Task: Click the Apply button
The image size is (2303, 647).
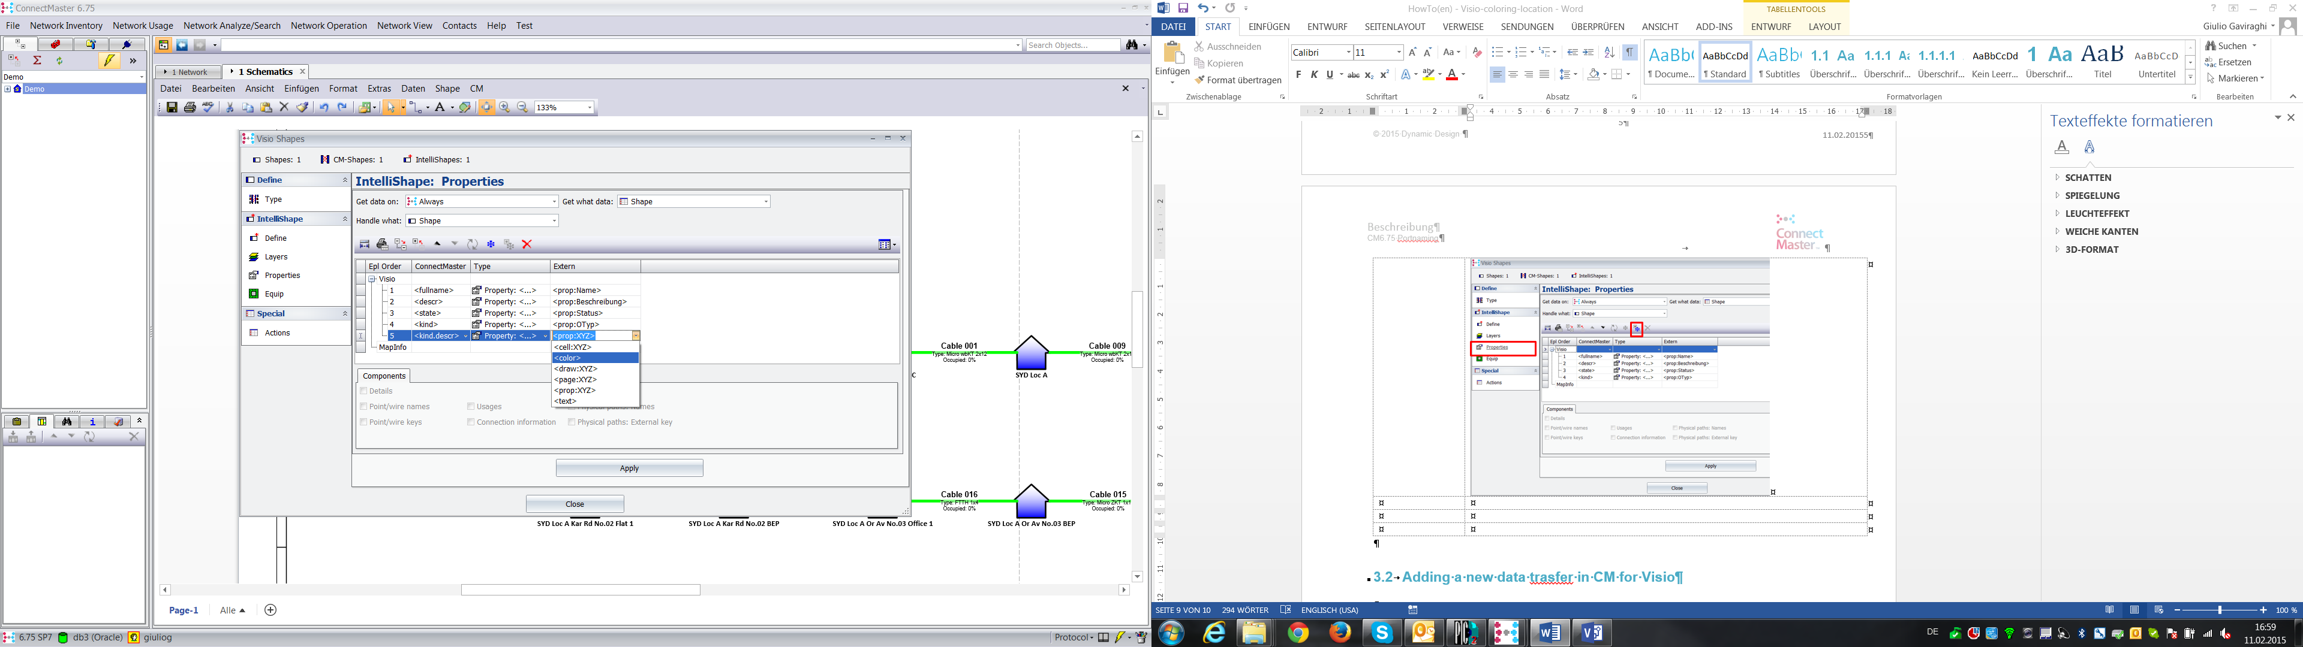Action: point(629,468)
